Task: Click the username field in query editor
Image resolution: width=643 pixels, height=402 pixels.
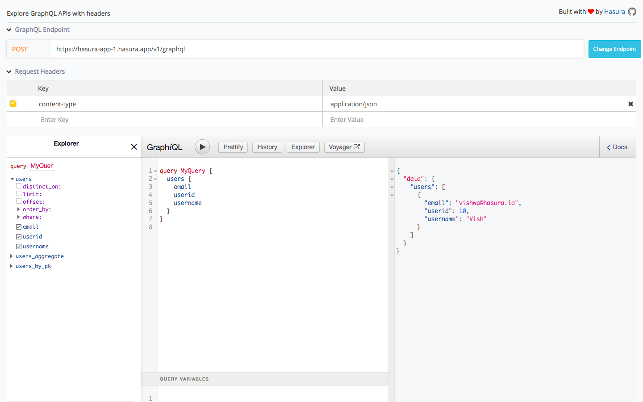Action: (x=188, y=203)
